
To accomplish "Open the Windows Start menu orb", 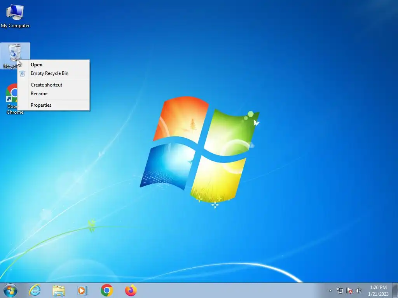I will [10, 290].
